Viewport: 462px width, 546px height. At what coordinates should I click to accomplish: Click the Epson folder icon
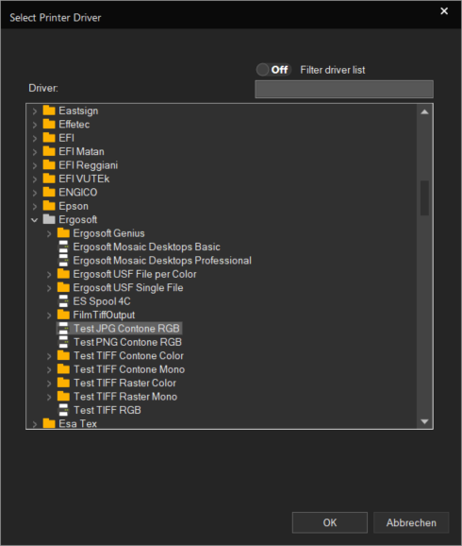point(49,206)
